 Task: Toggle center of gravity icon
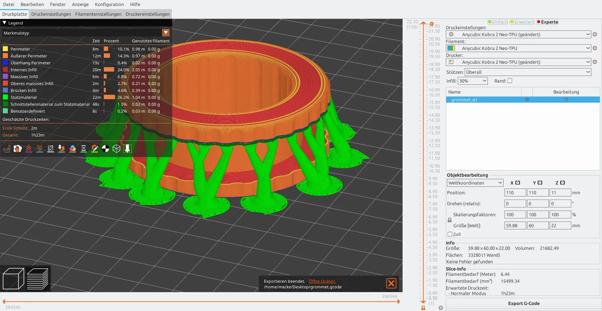tap(106, 149)
